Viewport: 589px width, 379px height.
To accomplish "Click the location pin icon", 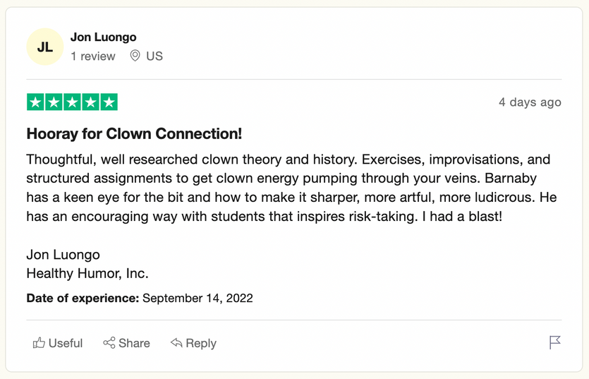I will [x=135, y=56].
